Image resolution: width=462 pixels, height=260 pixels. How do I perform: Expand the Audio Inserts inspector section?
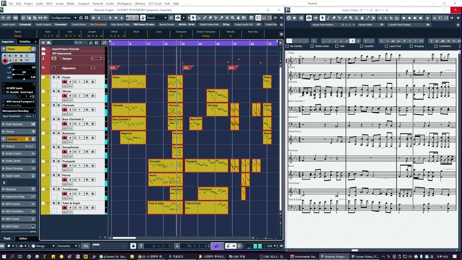[19, 153]
